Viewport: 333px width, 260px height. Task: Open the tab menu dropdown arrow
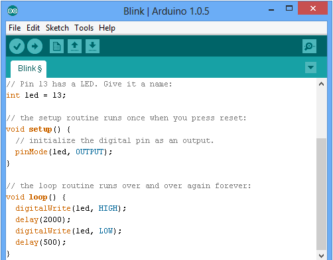pyautogui.click(x=310, y=67)
